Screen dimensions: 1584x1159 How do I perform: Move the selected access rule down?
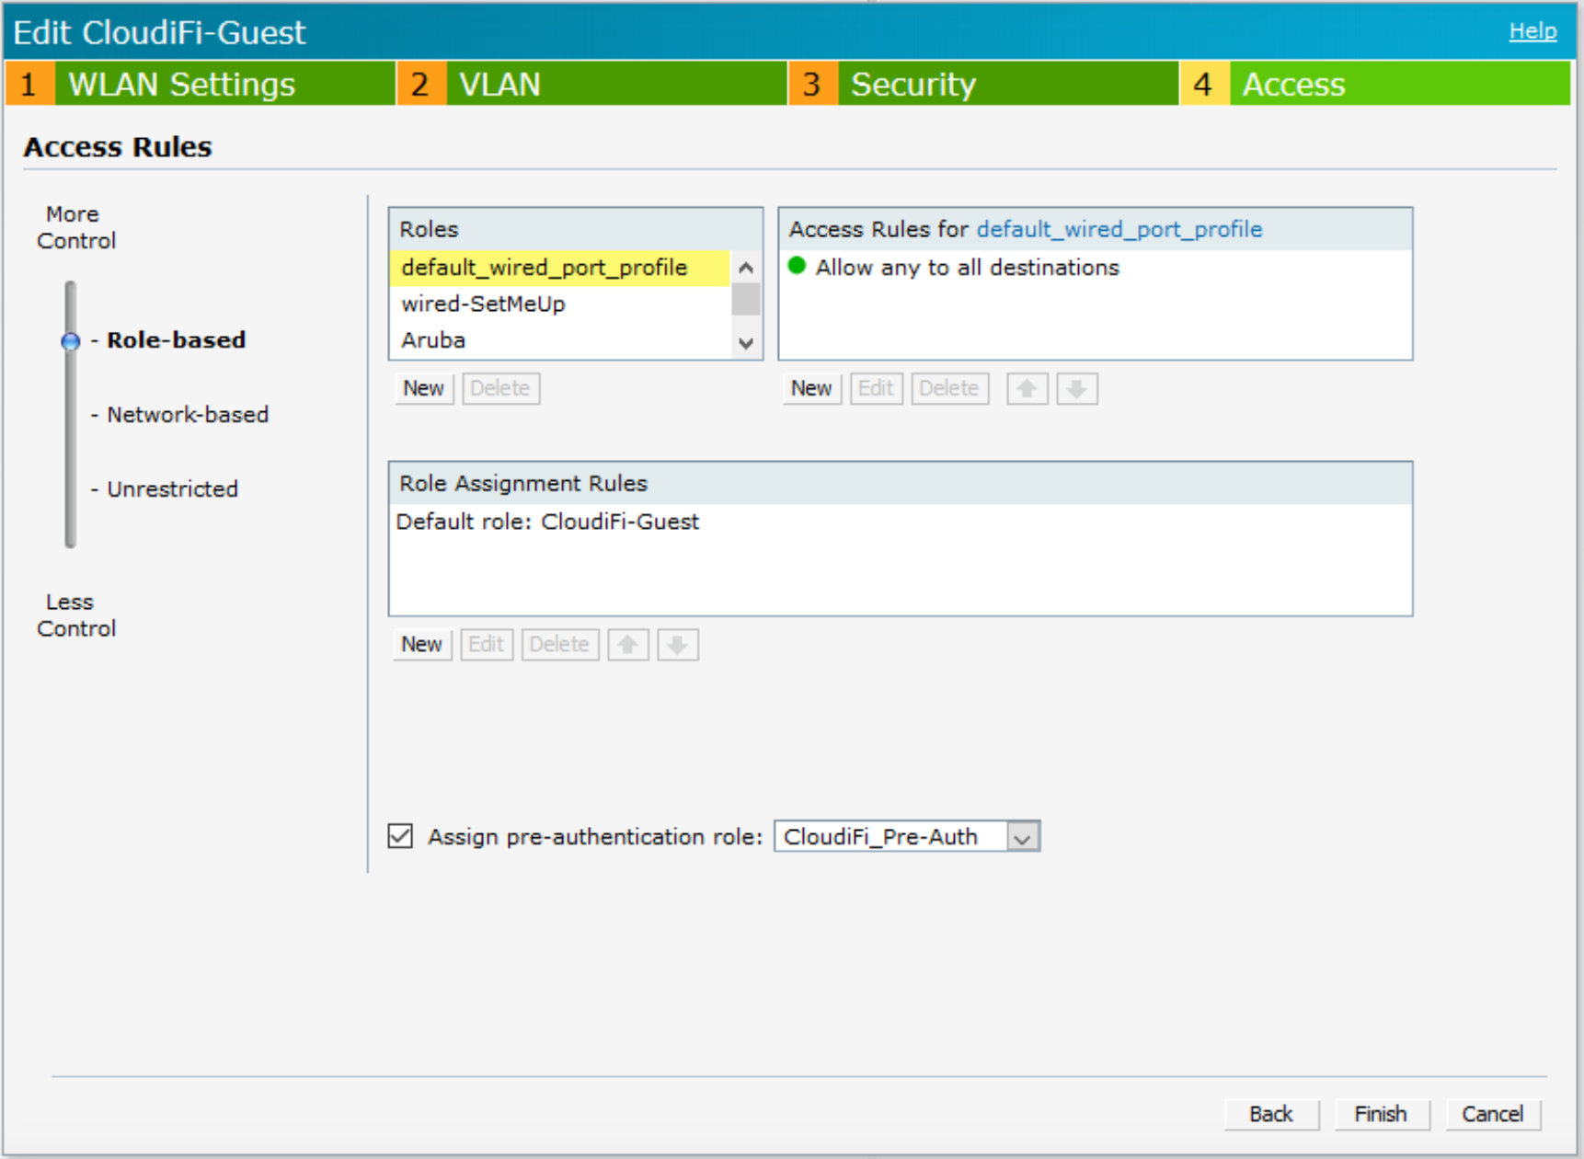[1076, 388]
